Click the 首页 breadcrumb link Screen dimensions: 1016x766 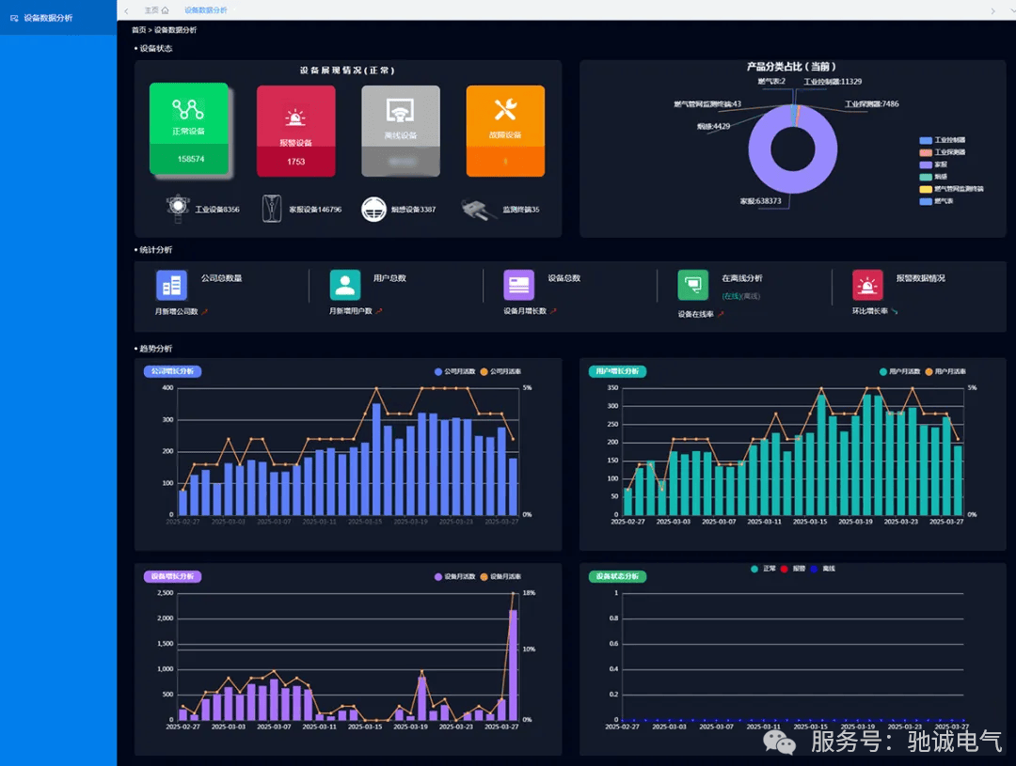[x=138, y=30]
